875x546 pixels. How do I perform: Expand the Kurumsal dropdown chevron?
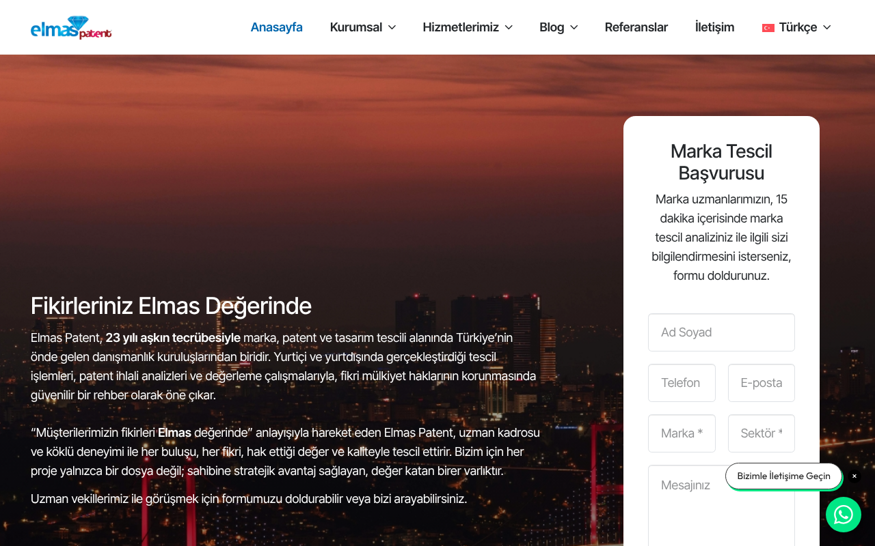(392, 27)
